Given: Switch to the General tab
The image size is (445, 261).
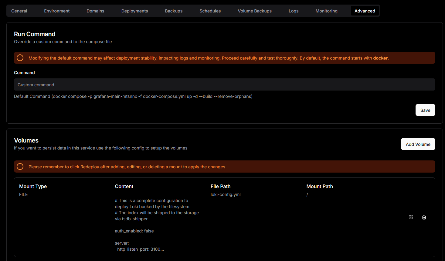Looking at the screenshot, I should [19, 11].
